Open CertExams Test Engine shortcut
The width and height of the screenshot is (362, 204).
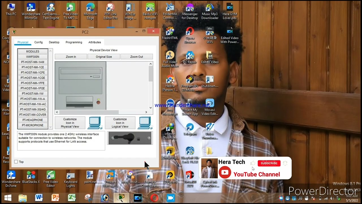pos(51,11)
